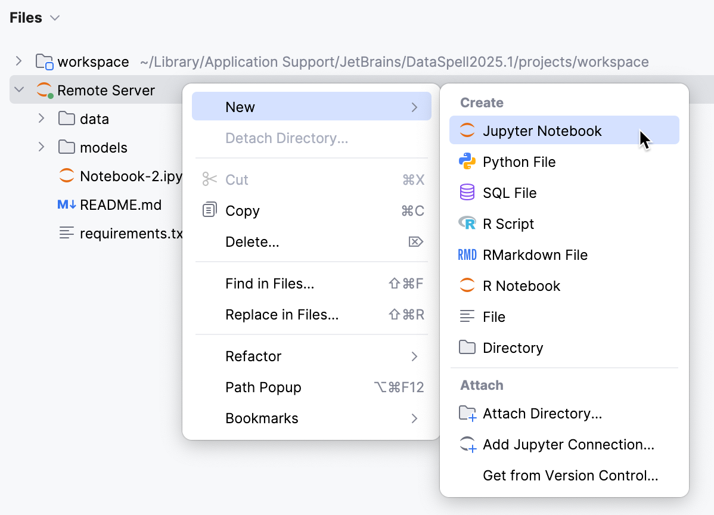Click the data folder icon

tap(67, 119)
